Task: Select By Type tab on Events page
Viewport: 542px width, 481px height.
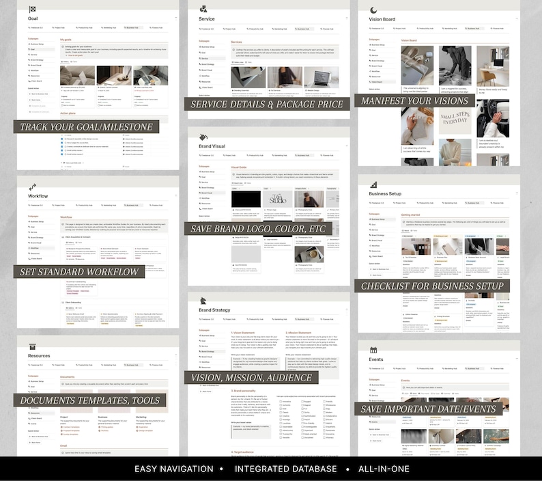Action: click(435, 394)
